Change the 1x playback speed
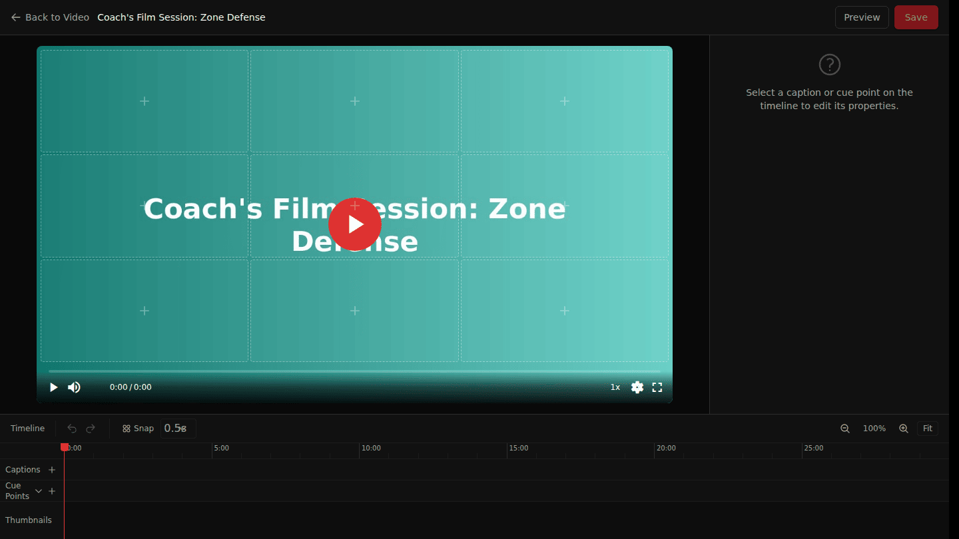Viewport: 959px width, 539px height. (x=615, y=387)
